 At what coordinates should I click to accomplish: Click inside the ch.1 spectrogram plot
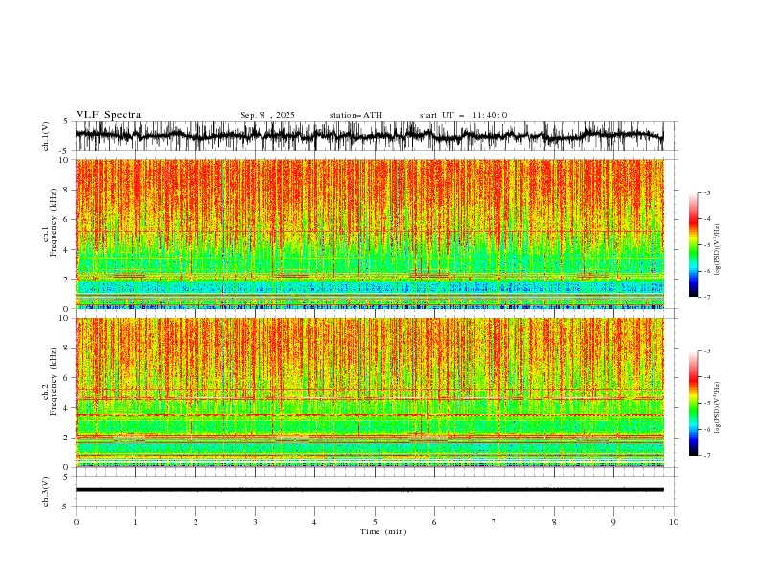tap(369, 234)
